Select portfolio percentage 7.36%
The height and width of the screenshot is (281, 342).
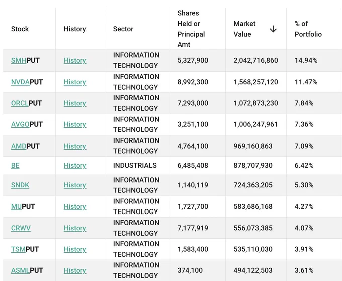(304, 124)
